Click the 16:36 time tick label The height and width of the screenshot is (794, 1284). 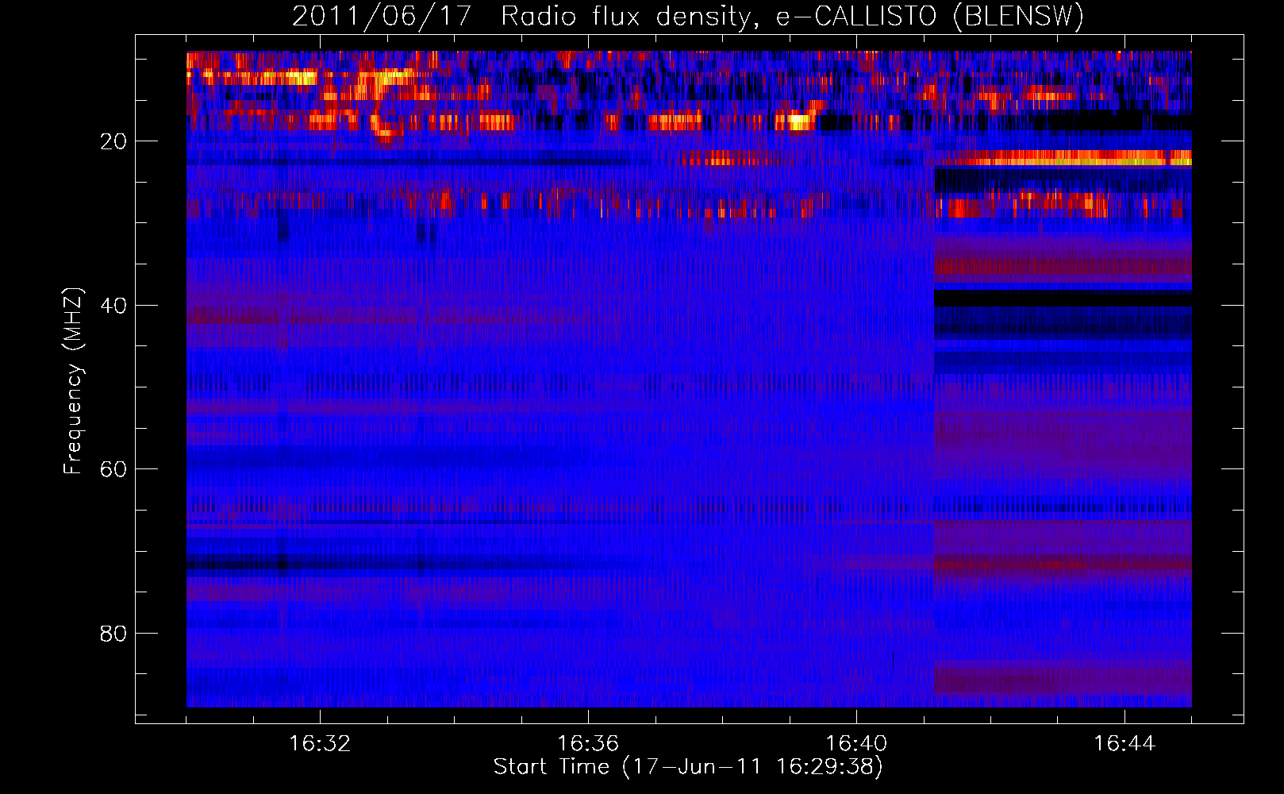pos(588,744)
